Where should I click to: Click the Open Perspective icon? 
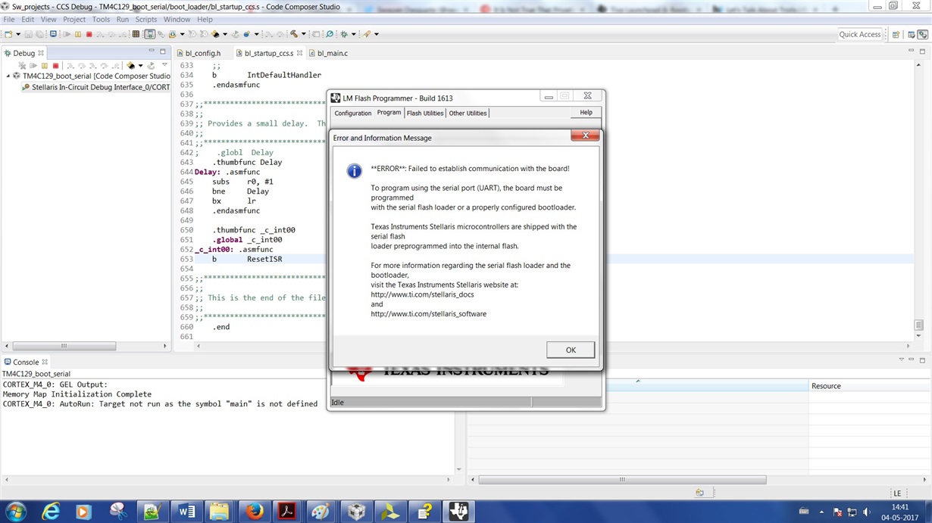896,34
